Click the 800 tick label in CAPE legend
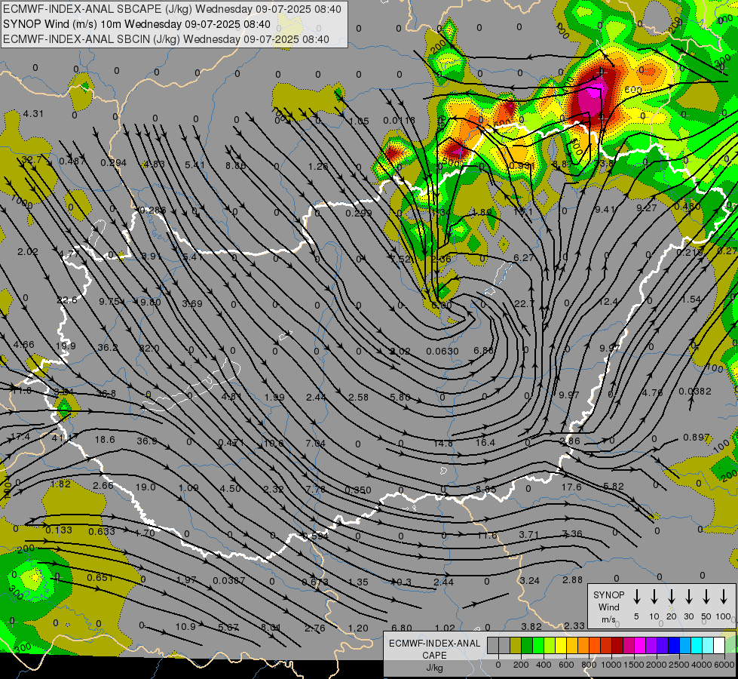 pos(589,665)
